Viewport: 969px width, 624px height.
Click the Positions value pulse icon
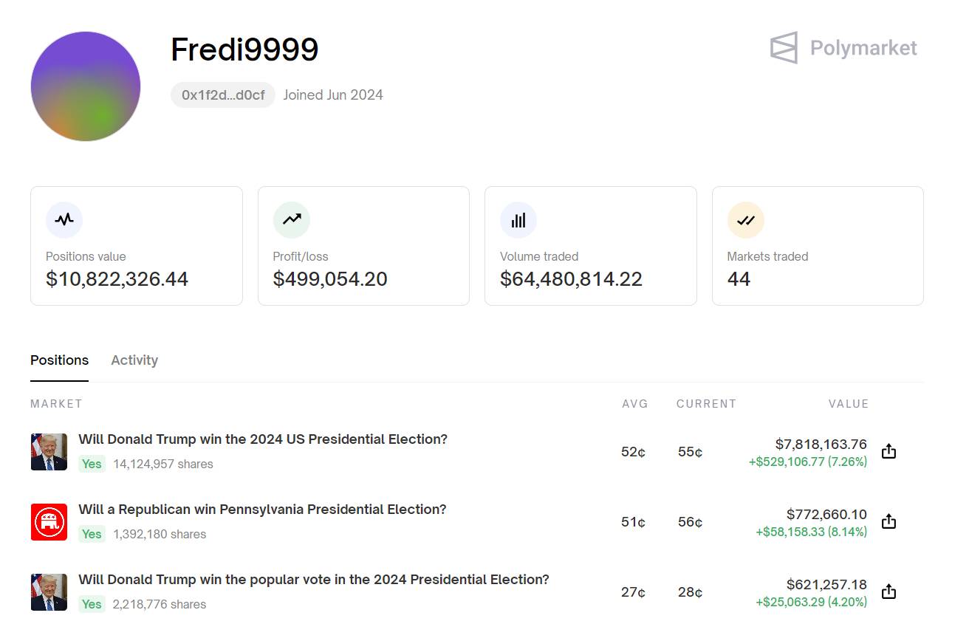[64, 219]
